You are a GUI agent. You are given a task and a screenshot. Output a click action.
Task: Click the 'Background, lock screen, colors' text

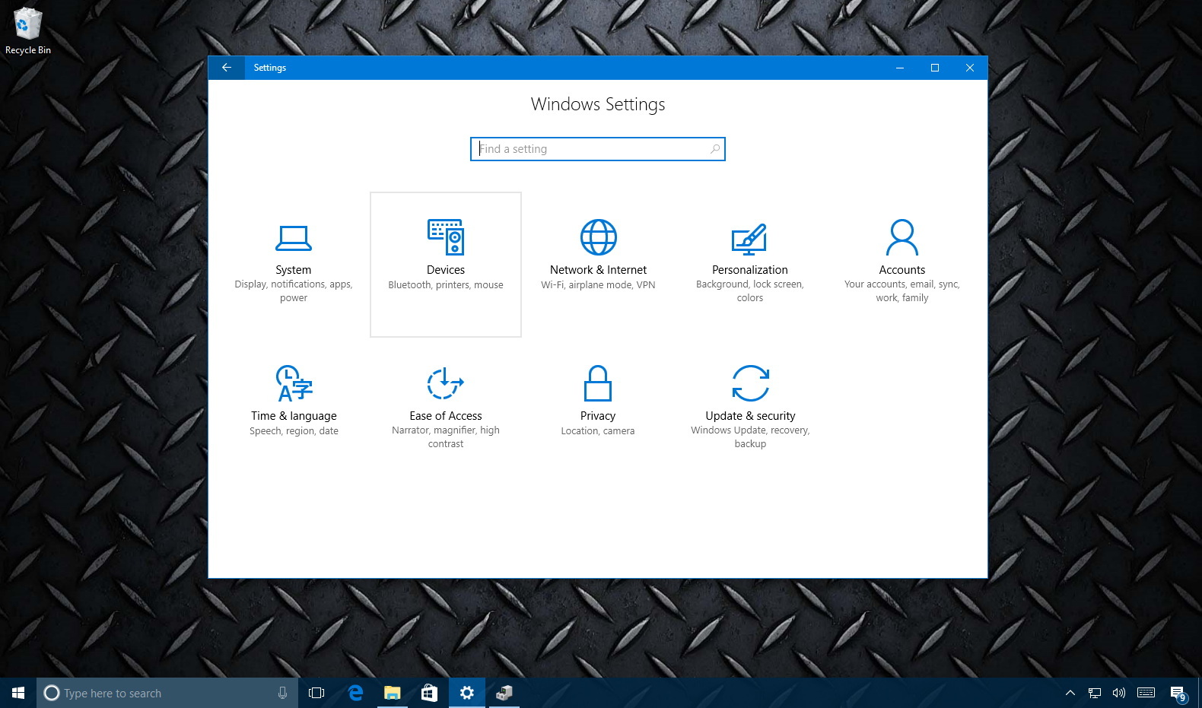click(750, 291)
